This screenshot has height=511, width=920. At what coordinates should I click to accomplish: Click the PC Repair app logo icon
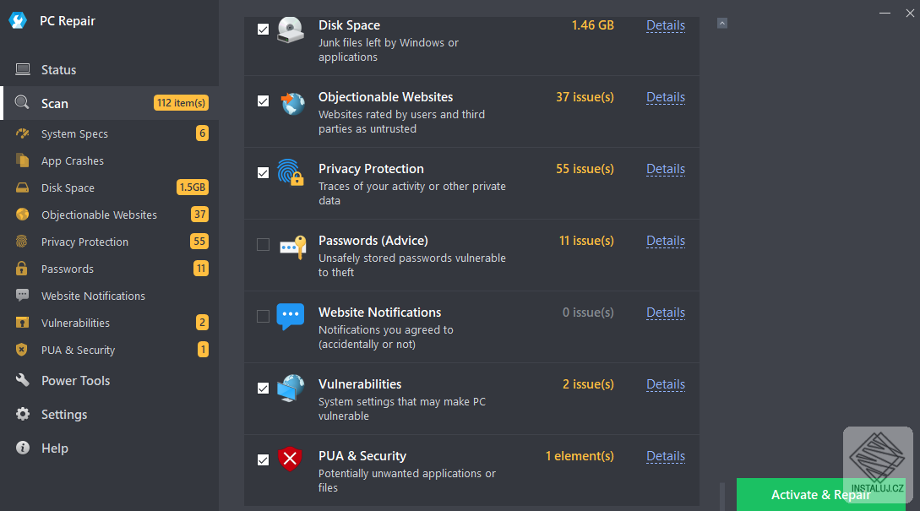tap(18, 20)
